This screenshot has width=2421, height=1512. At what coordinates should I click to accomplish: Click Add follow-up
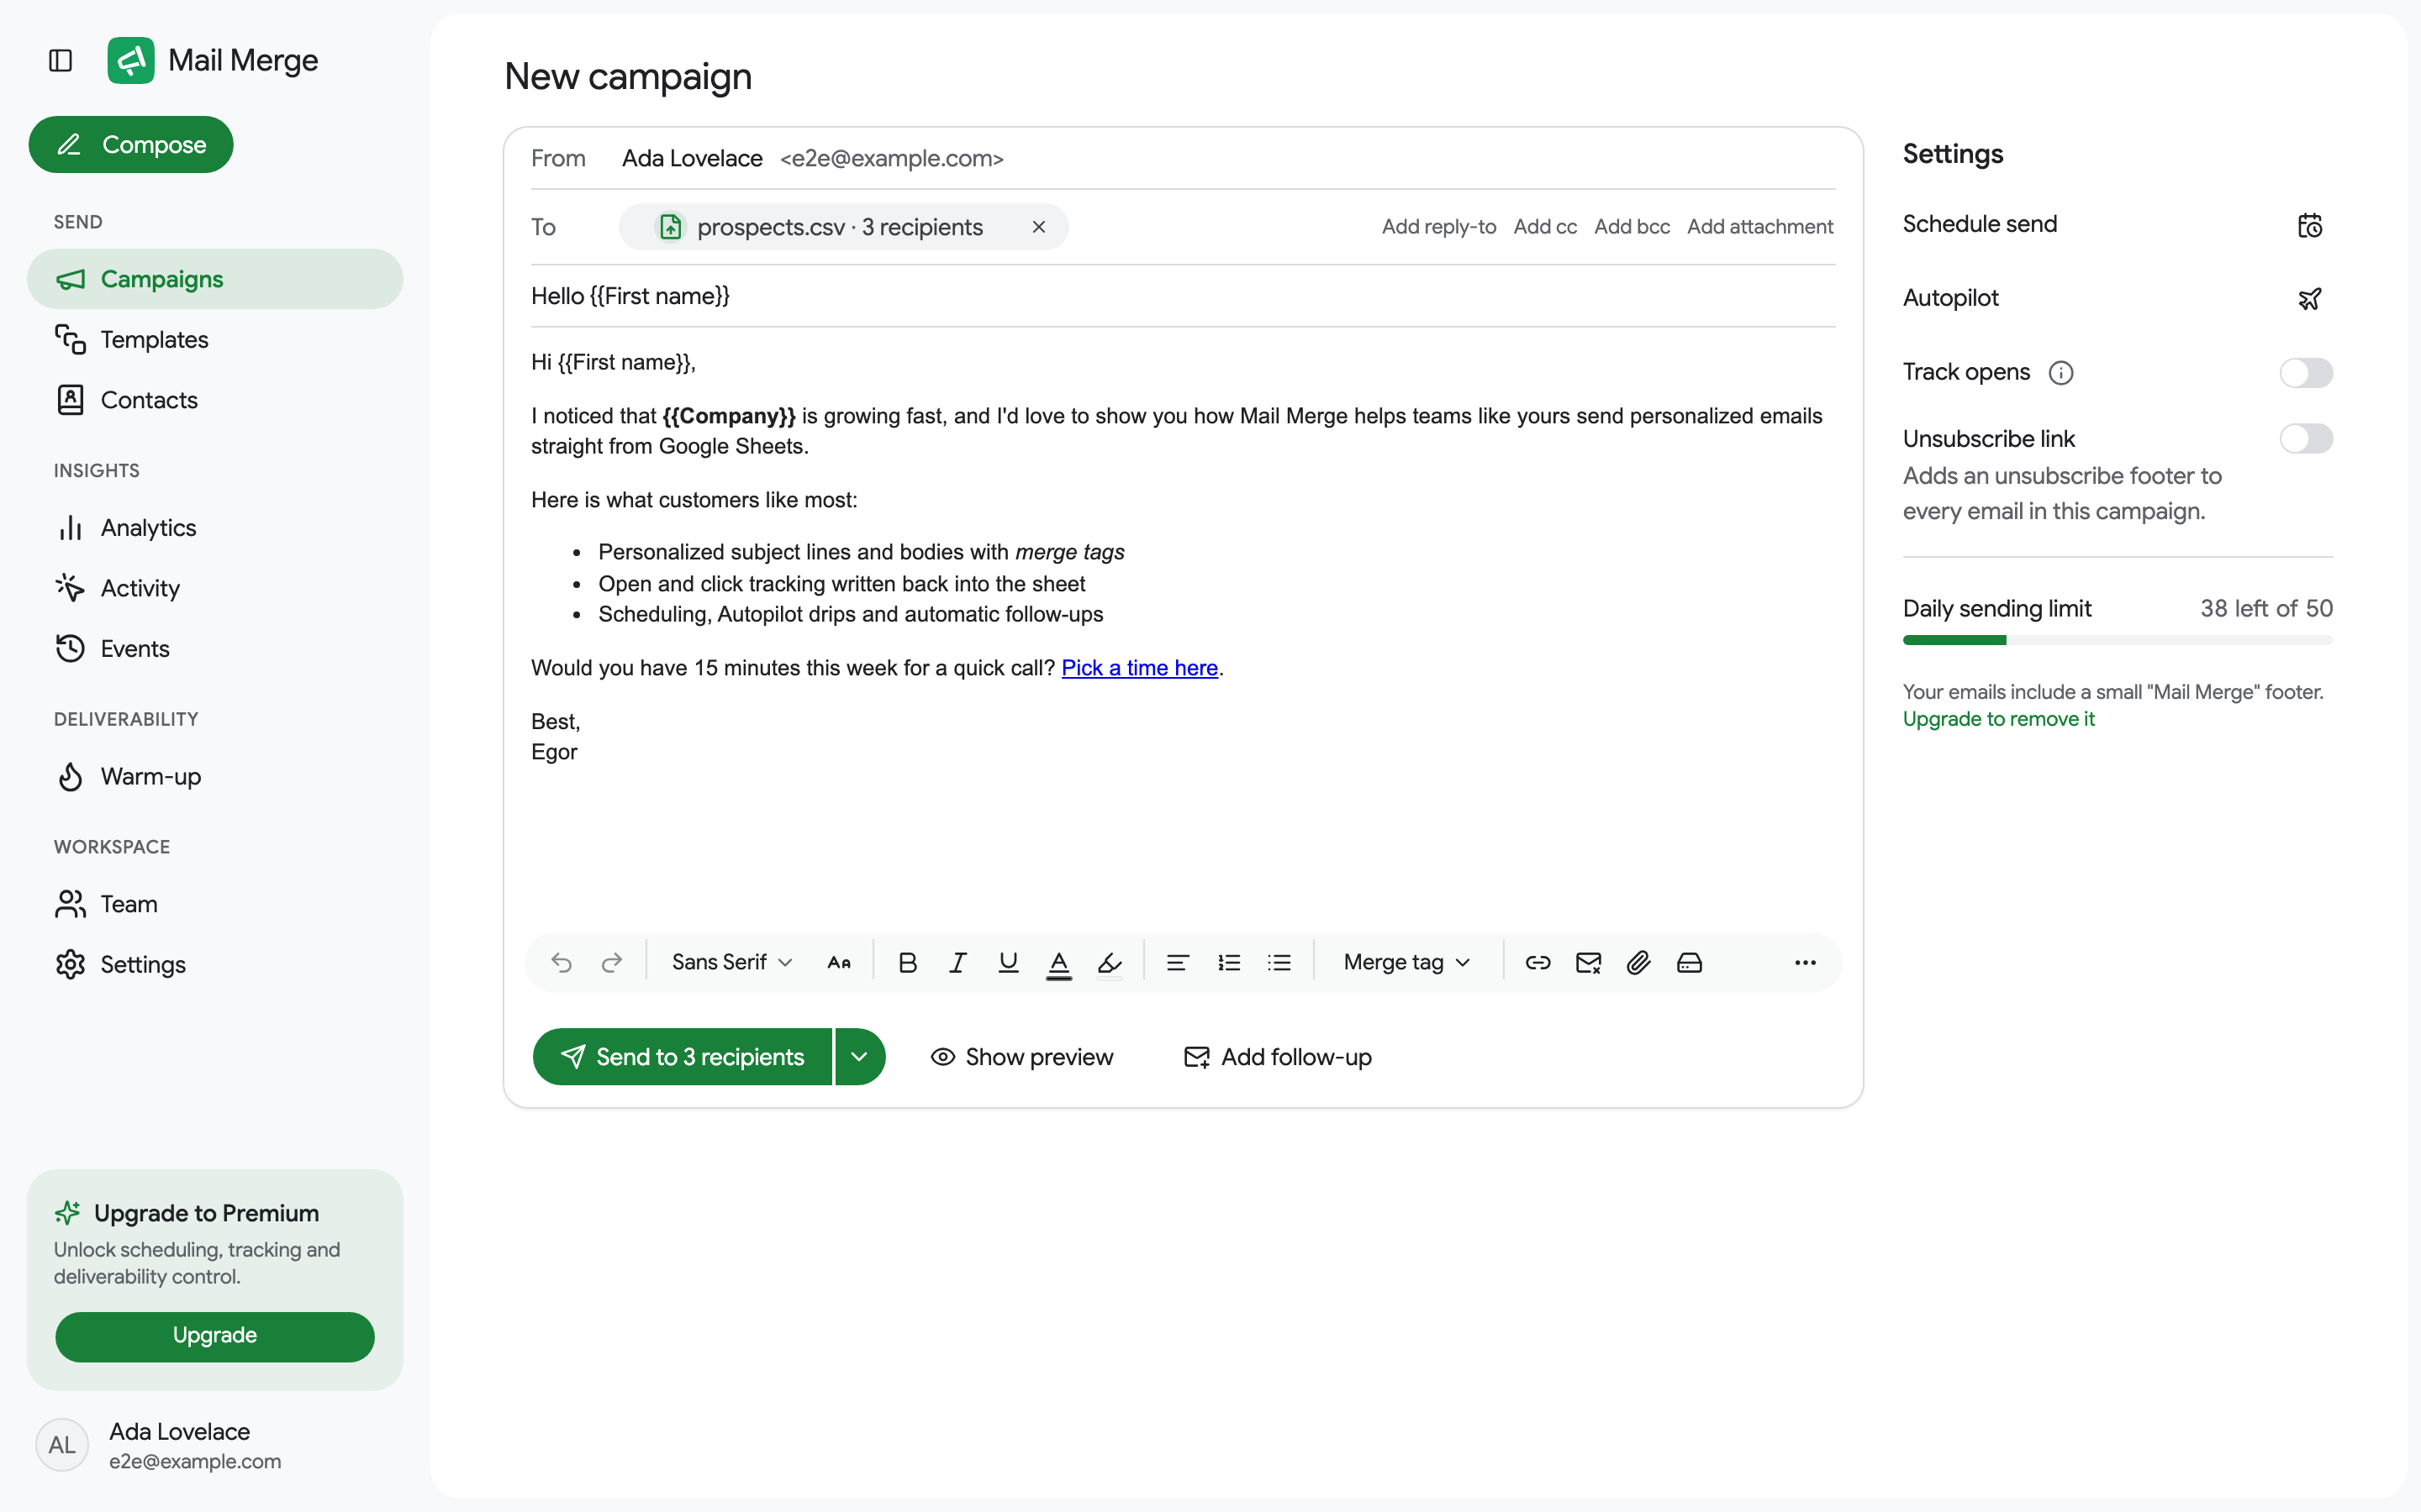1278,1057
